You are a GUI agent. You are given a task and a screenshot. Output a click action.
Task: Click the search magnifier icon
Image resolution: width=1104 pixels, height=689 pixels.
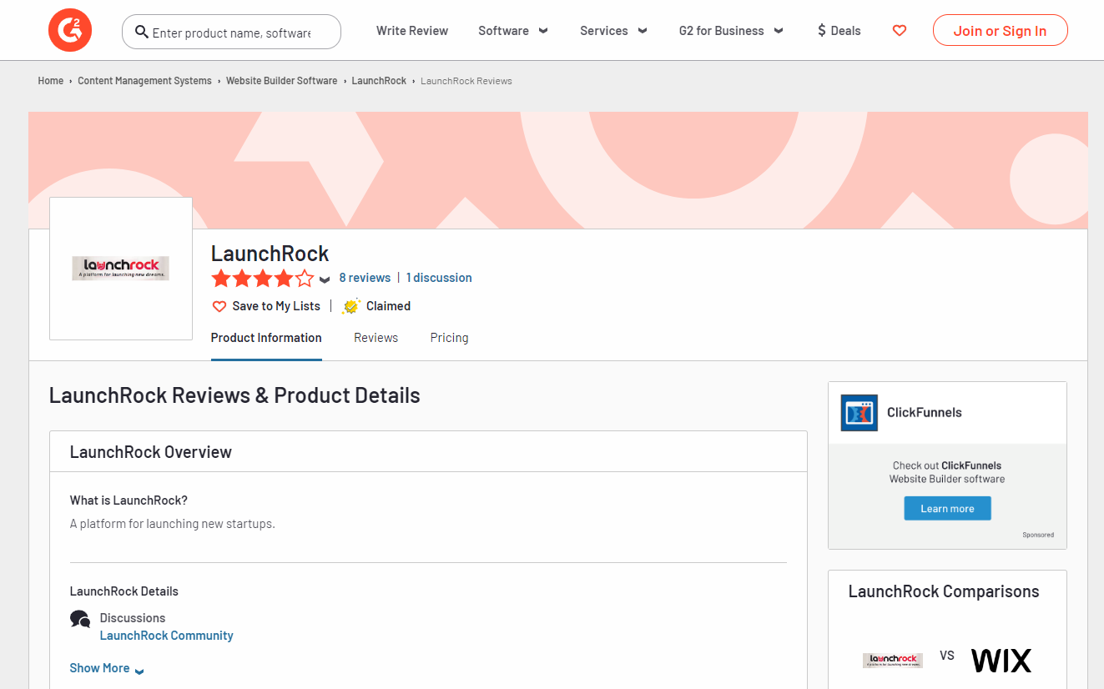click(x=142, y=33)
